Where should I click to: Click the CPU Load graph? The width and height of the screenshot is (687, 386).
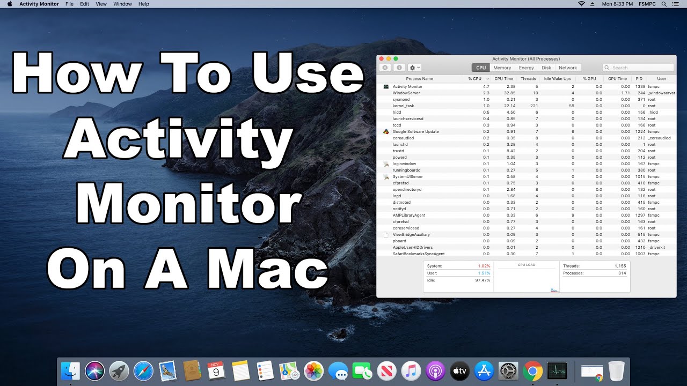527,277
